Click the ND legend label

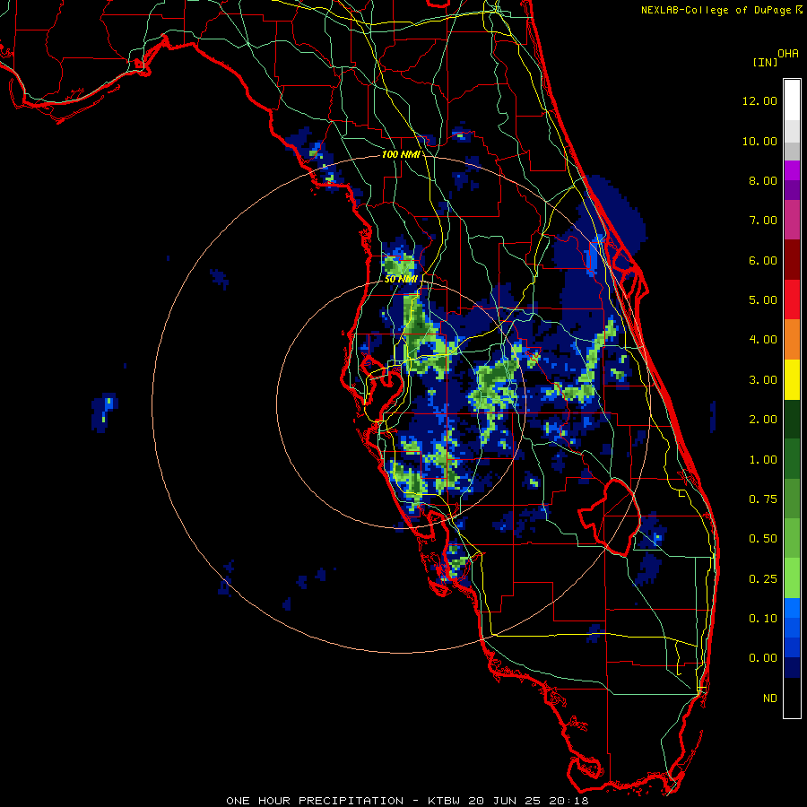point(770,699)
